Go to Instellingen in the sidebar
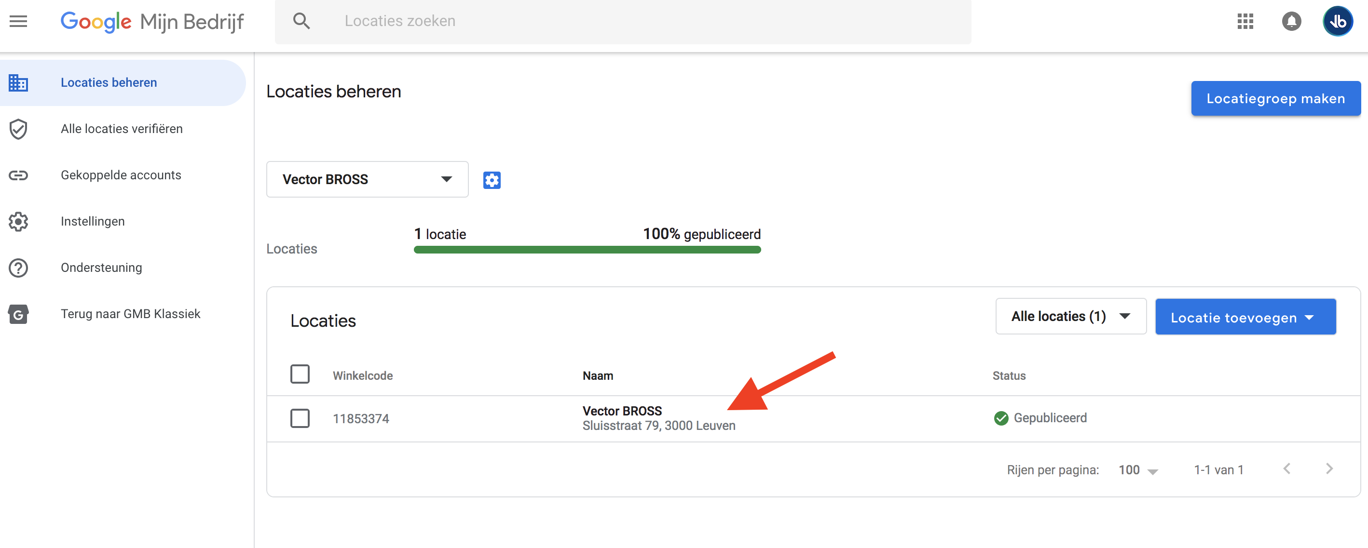The width and height of the screenshot is (1368, 548). pyautogui.click(x=93, y=221)
